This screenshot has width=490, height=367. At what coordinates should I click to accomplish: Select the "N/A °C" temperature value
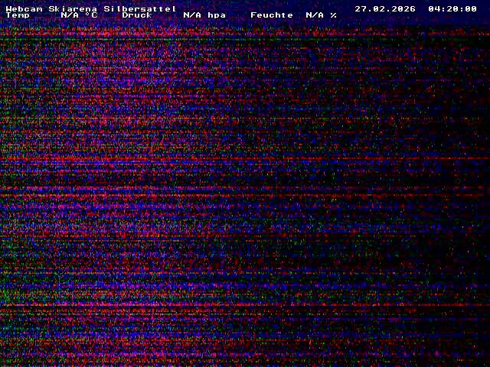pyautogui.click(x=79, y=15)
